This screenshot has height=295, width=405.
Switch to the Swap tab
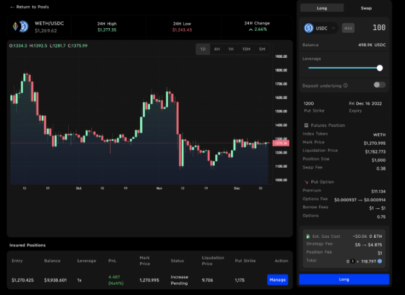coord(366,8)
